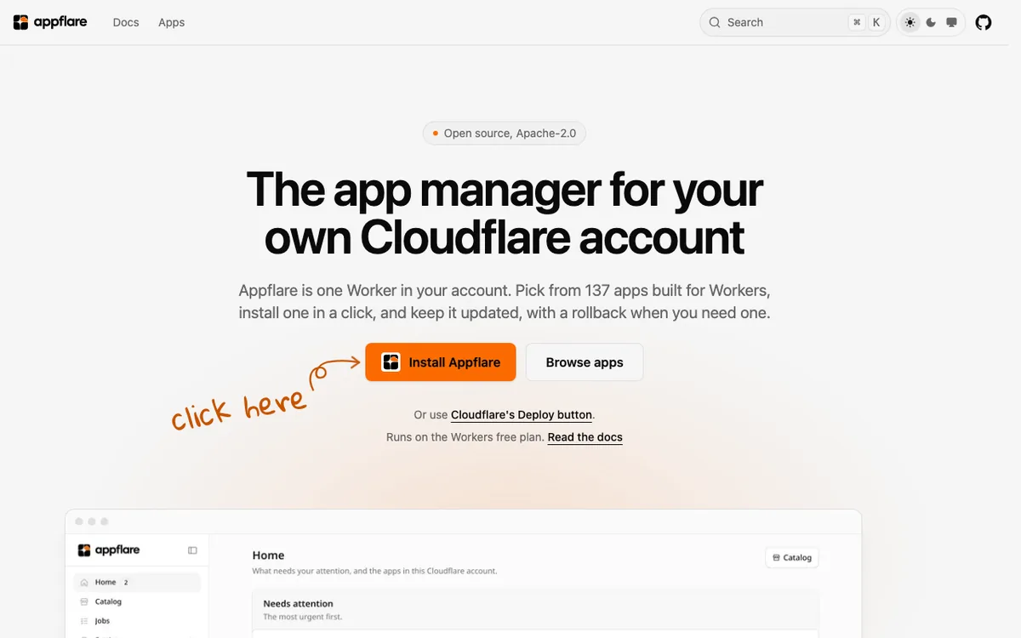Click the Install Appflare button
The image size is (1021, 638).
(441, 362)
